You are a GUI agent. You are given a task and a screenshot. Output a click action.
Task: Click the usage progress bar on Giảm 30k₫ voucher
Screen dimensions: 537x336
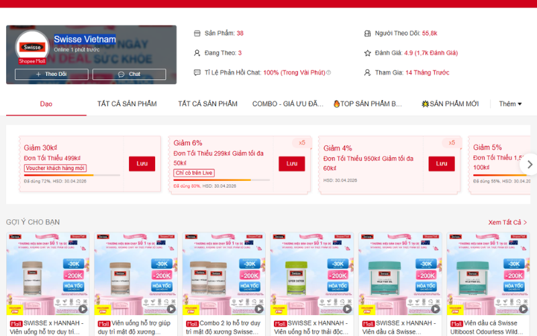point(72,175)
